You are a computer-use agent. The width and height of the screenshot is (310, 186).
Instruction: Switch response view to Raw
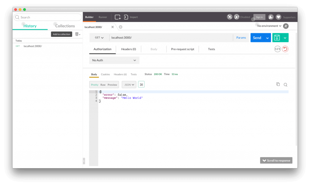pos(103,85)
